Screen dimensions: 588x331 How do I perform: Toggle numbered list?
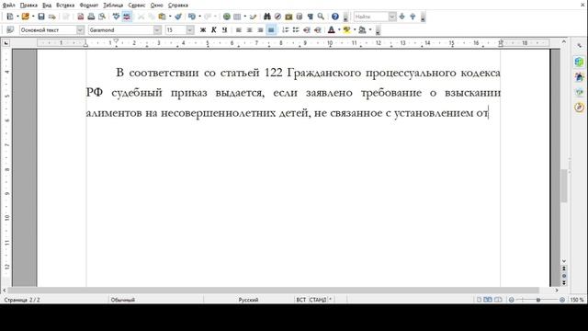[286, 29]
